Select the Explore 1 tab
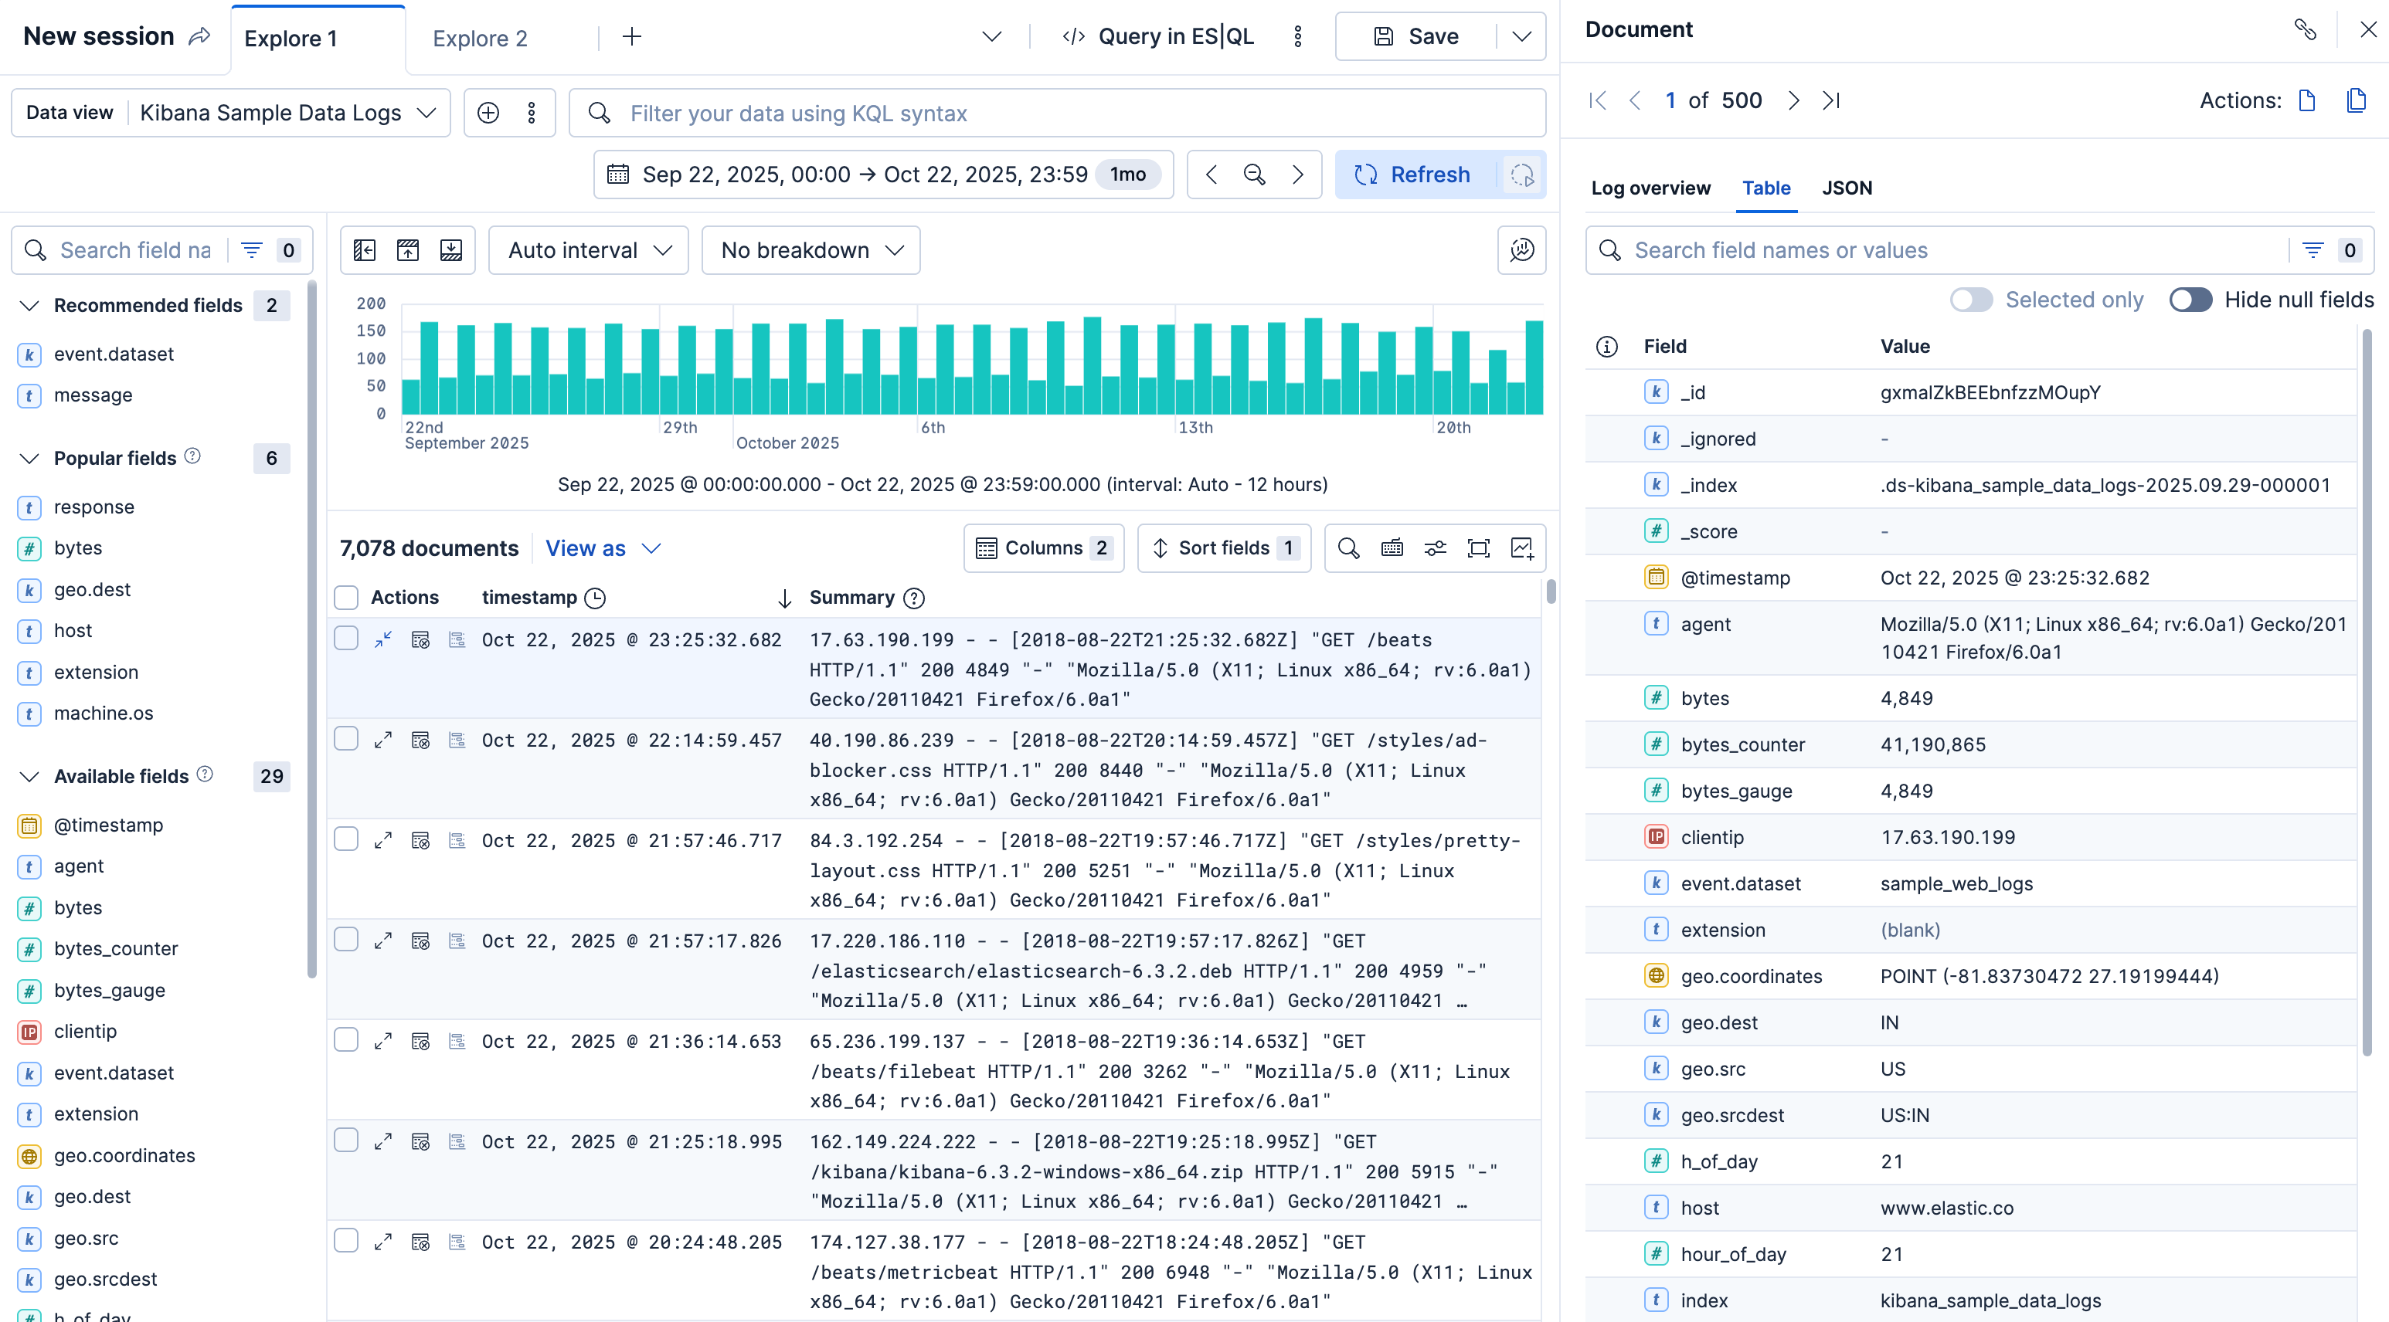Image resolution: width=2389 pixels, height=1322 pixels. point(318,38)
